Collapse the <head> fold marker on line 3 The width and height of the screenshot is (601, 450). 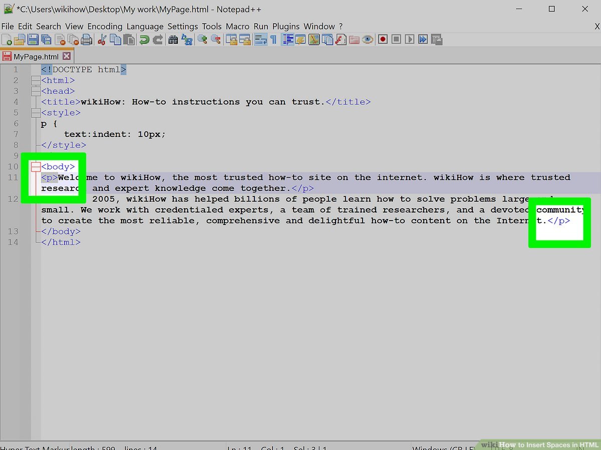click(x=36, y=91)
